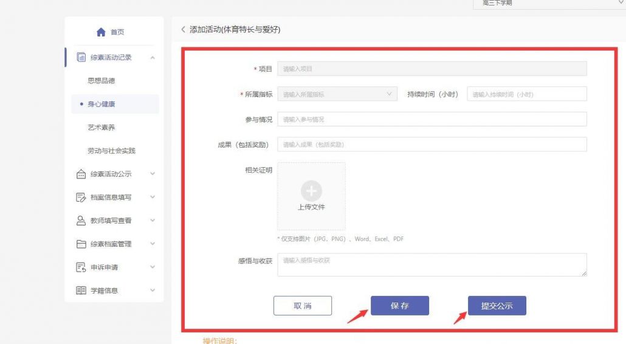This screenshot has width=626, height=344.
Task: Expand the 综素档案管理 chevron
Action: click(x=153, y=244)
